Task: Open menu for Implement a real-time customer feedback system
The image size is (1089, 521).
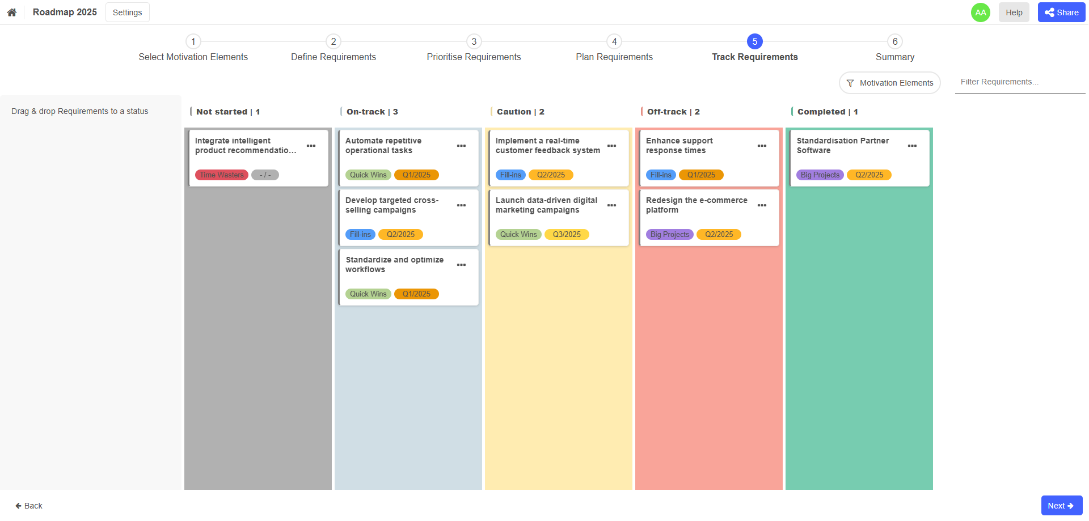Action: (x=611, y=146)
